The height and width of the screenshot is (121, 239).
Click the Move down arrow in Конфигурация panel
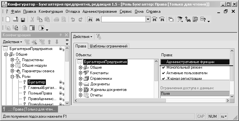tap(57, 42)
